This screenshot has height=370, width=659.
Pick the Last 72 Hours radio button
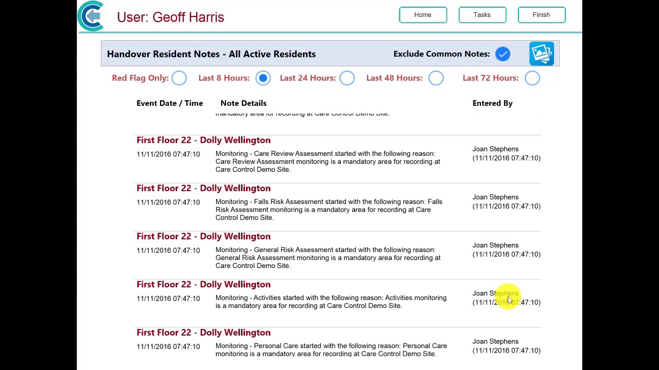532,78
